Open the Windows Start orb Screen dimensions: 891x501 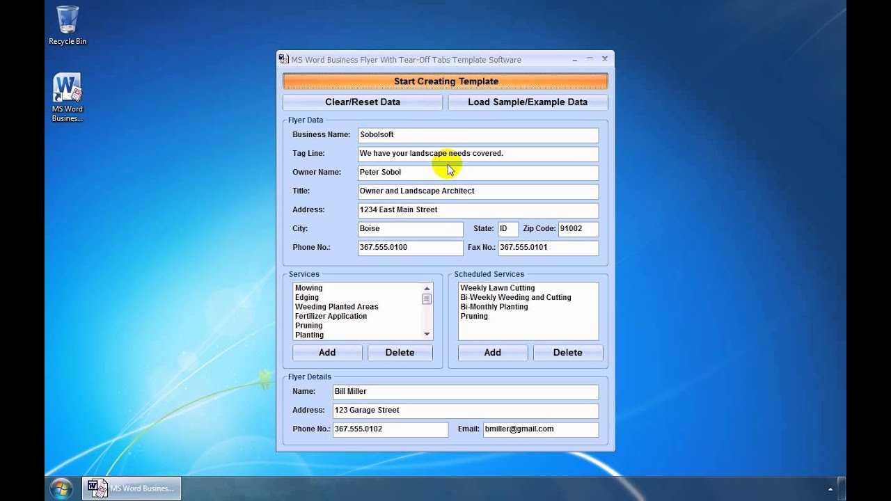(x=61, y=488)
